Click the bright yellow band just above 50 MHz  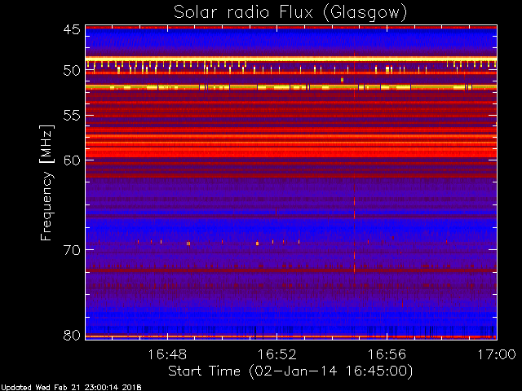[291, 59]
